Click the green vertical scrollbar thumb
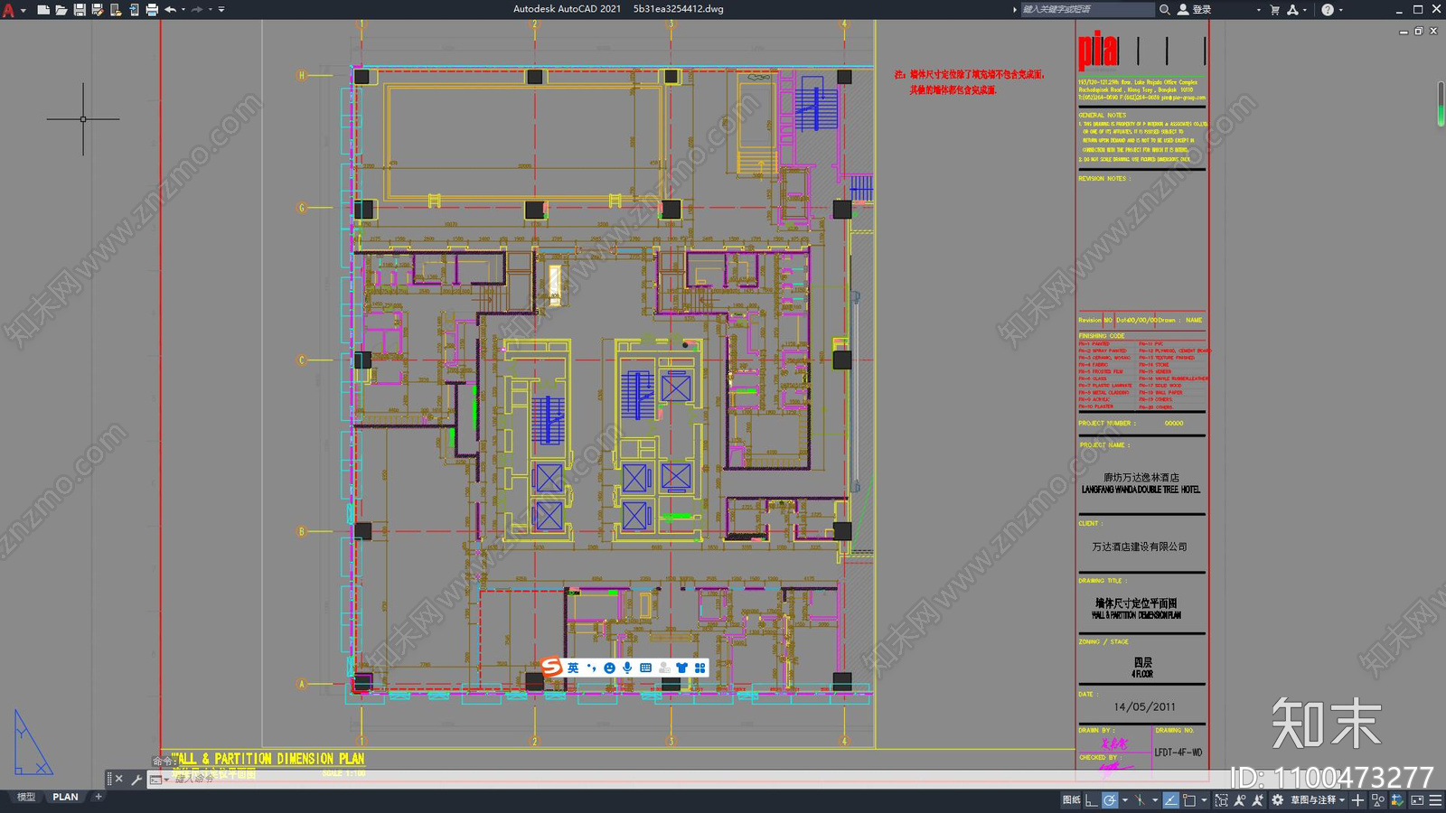This screenshot has height=813, width=1446. [x=1441, y=105]
